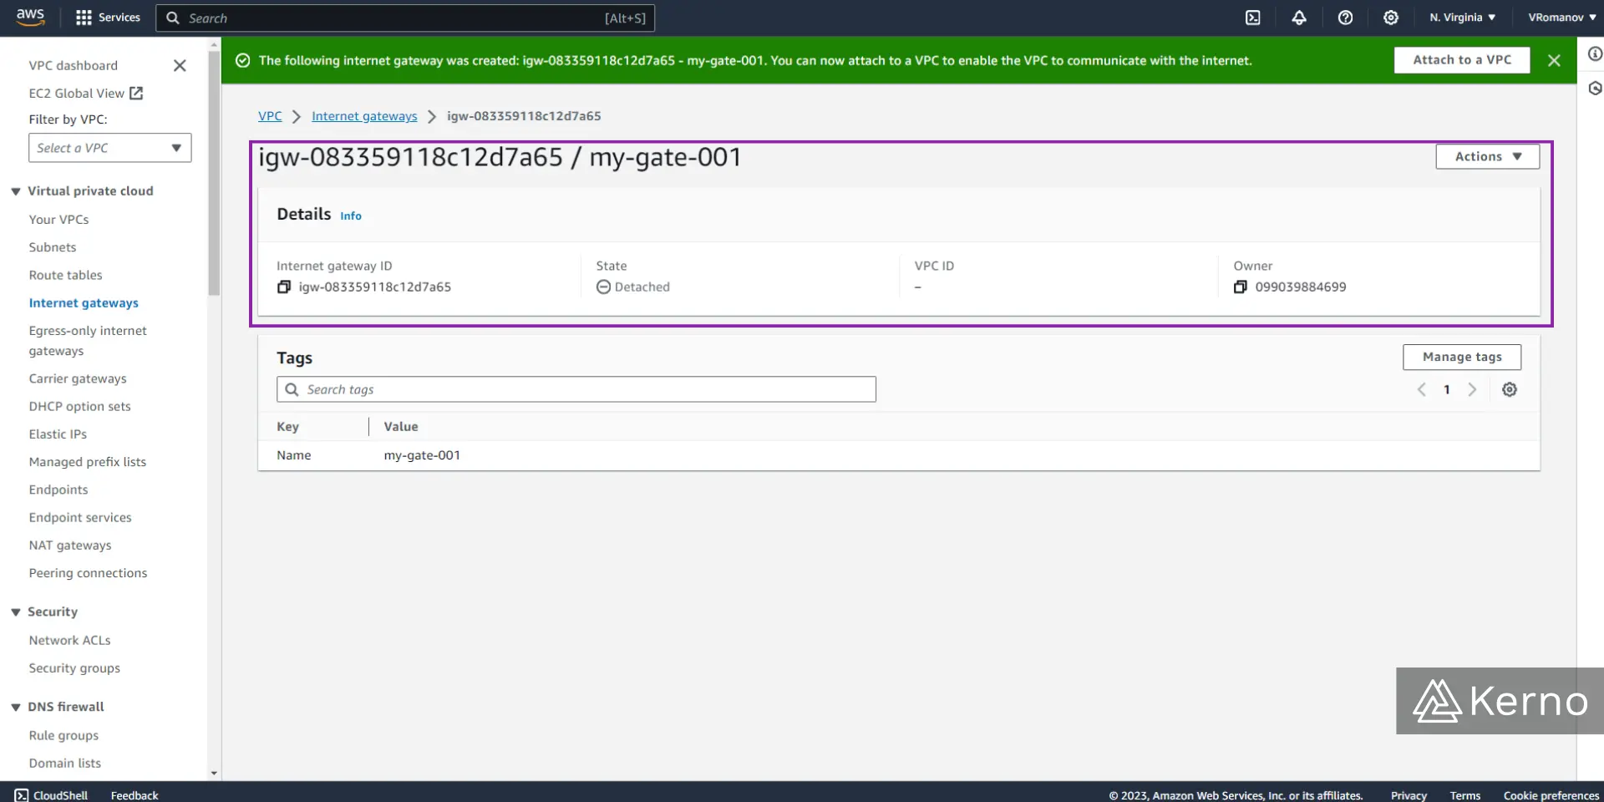Image resolution: width=1604 pixels, height=802 pixels.
Task: Open Privacy link in footer
Action: pyautogui.click(x=1409, y=795)
